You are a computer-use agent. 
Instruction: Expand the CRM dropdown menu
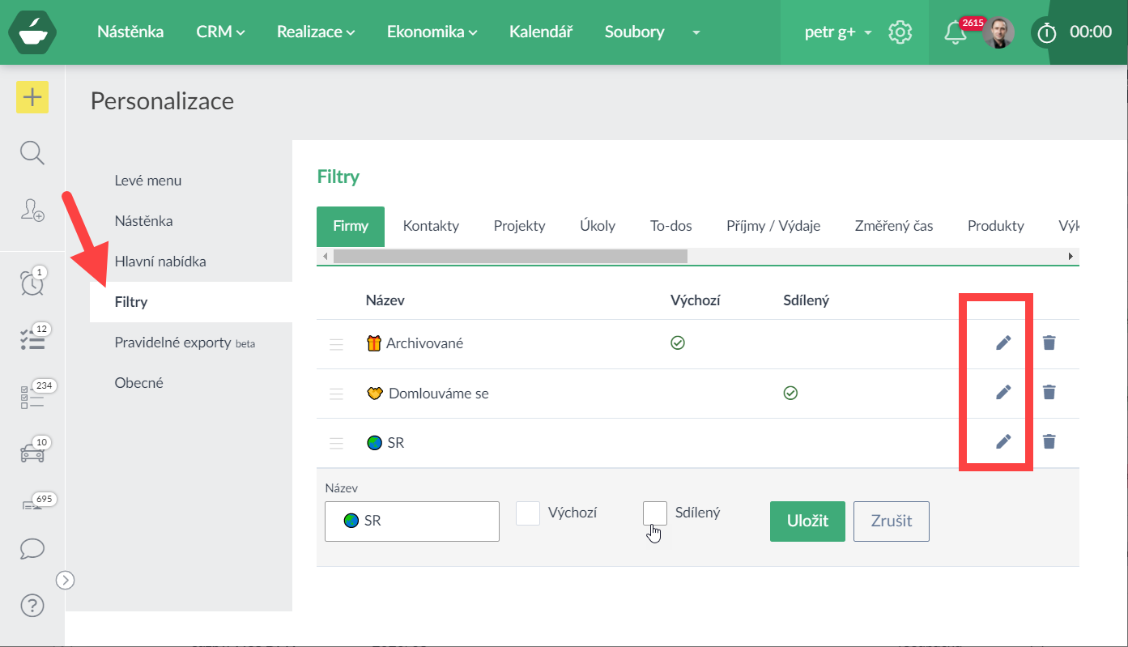[x=220, y=32]
